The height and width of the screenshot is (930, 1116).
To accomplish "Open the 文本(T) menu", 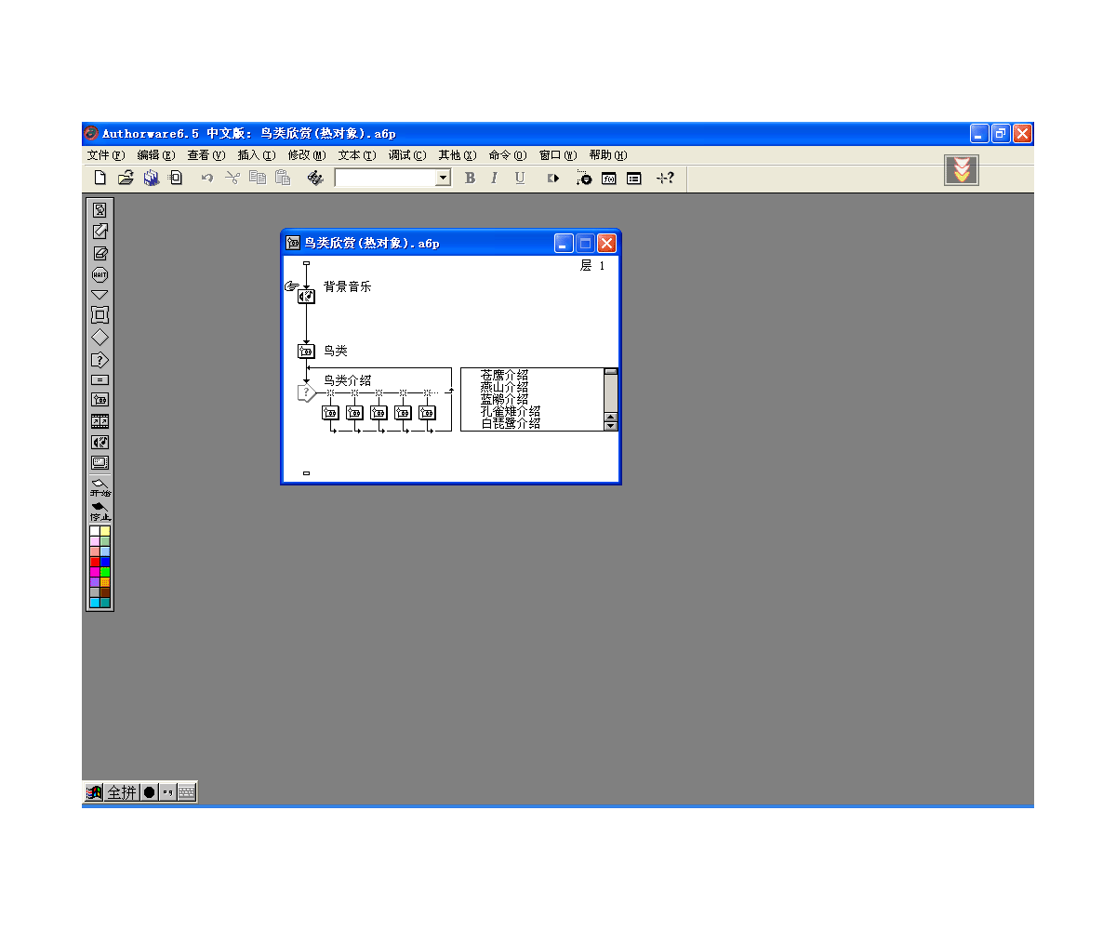I will click(x=356, y=155).
